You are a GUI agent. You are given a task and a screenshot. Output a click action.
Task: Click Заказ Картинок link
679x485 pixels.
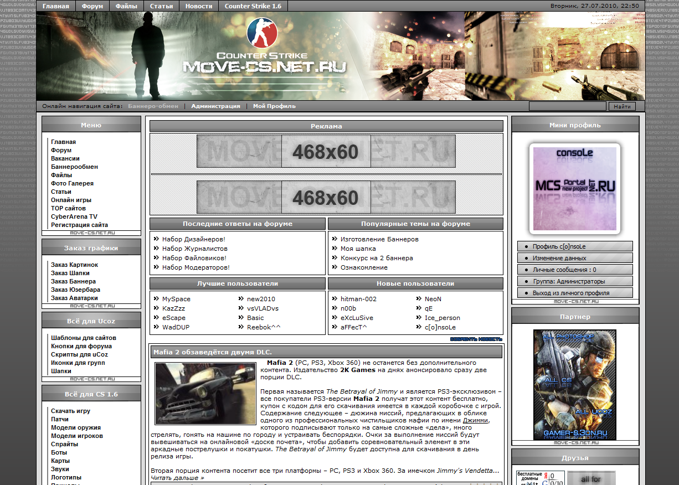[x=74, y=265]
